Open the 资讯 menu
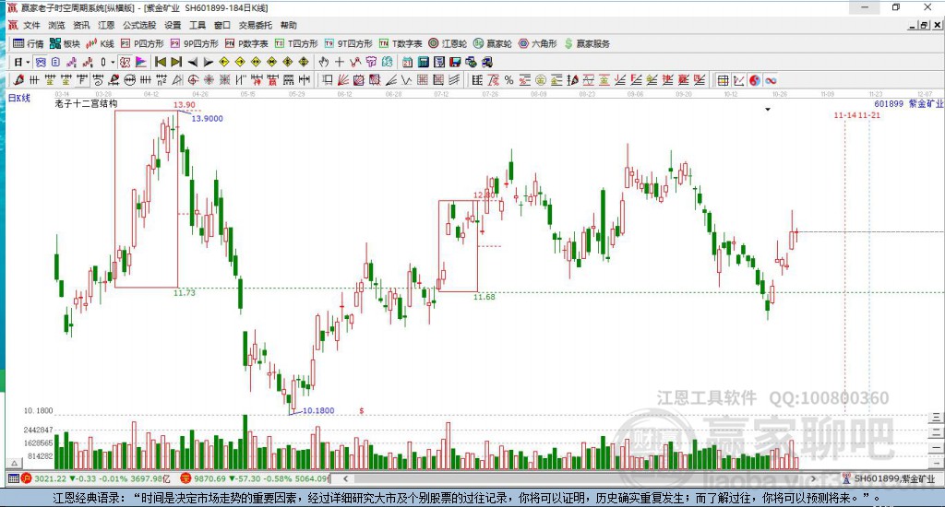Screen dimensions: 945x507 point(81,25)
